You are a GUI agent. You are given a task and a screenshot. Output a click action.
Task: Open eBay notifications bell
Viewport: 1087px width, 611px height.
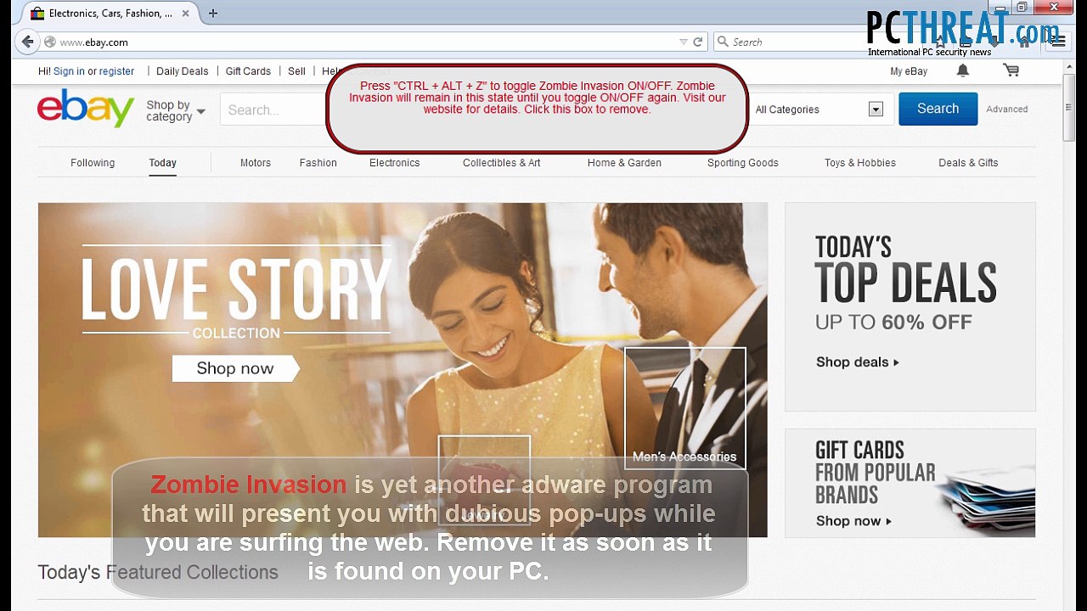[963, 71]
